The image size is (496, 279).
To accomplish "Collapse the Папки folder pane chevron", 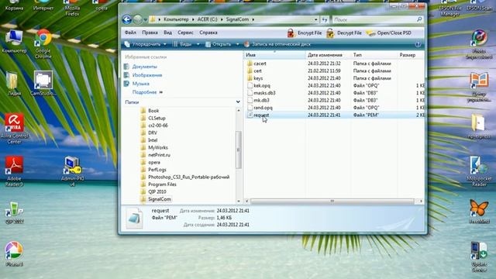I will click(x=238, y=102).
